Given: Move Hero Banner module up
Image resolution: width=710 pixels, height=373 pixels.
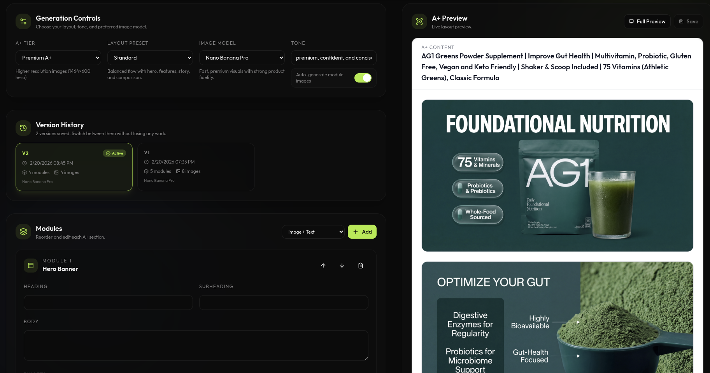Looking at the screenshot, I should tap(323, 266).
